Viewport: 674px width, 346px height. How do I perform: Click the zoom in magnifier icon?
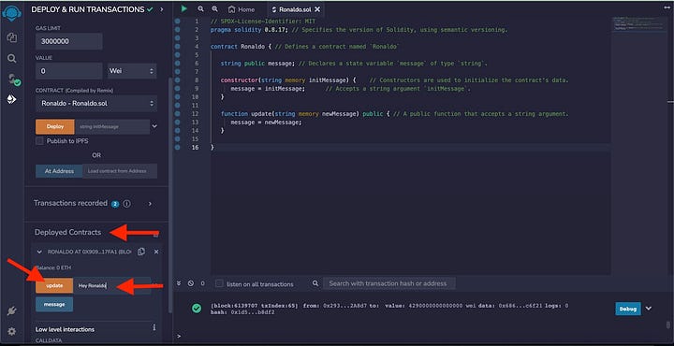[214, 8]
